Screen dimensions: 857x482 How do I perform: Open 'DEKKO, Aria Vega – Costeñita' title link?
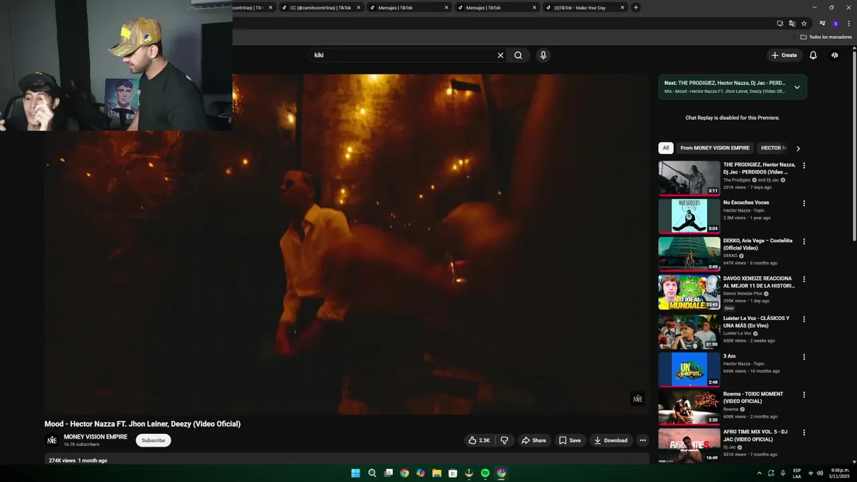coord(758,244)
